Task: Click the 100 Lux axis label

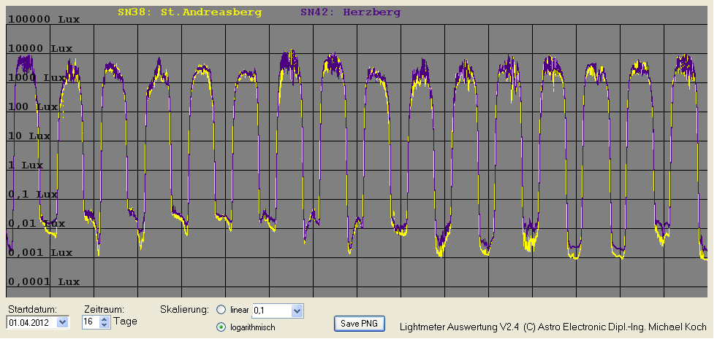Action: point(34,106)
